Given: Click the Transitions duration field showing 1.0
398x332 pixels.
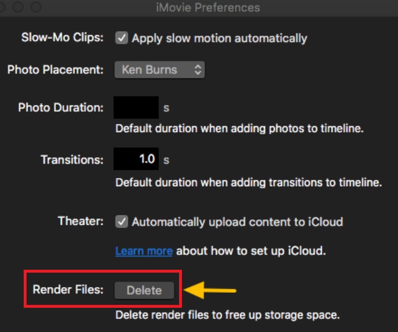Looking at the screenshot, I should 136,159.
